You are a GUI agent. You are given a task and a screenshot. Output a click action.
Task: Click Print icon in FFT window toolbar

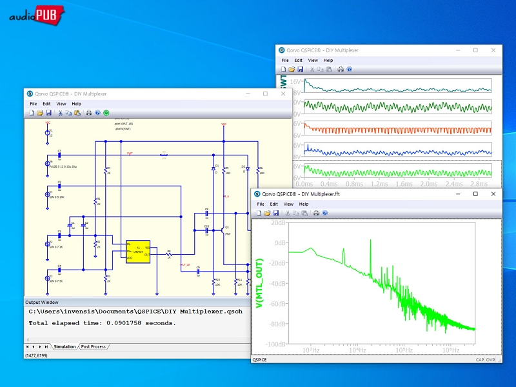point(316,213)
